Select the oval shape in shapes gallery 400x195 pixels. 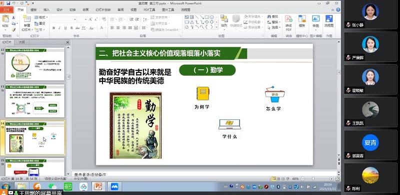tap(211, 17)
